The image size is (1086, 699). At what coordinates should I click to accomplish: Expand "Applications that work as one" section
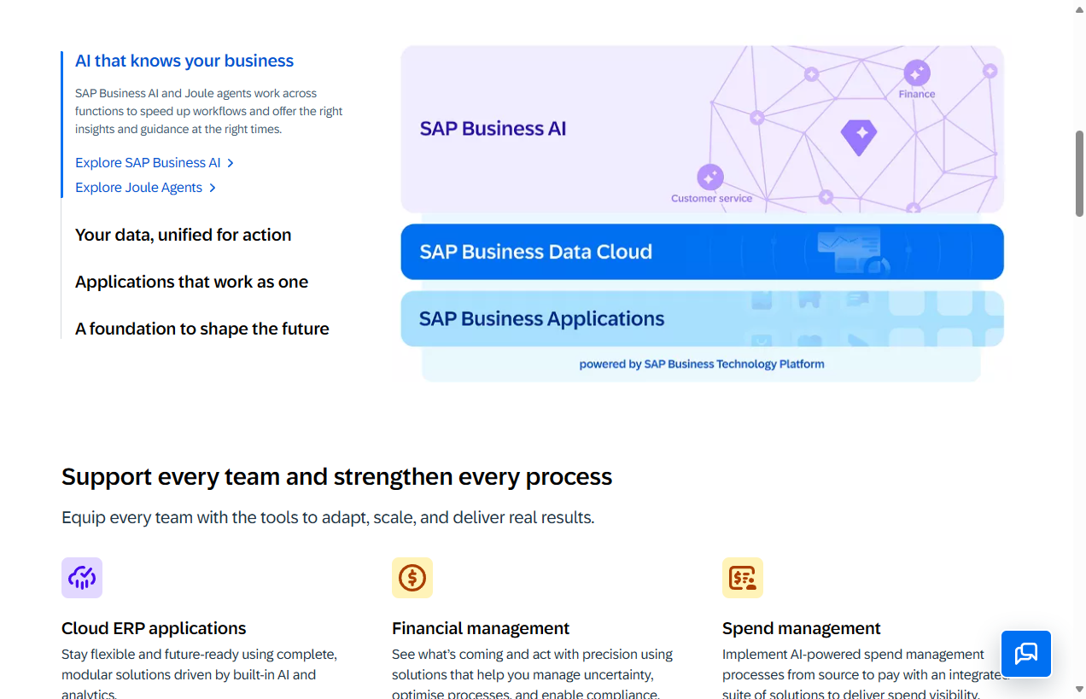(191, 282)
